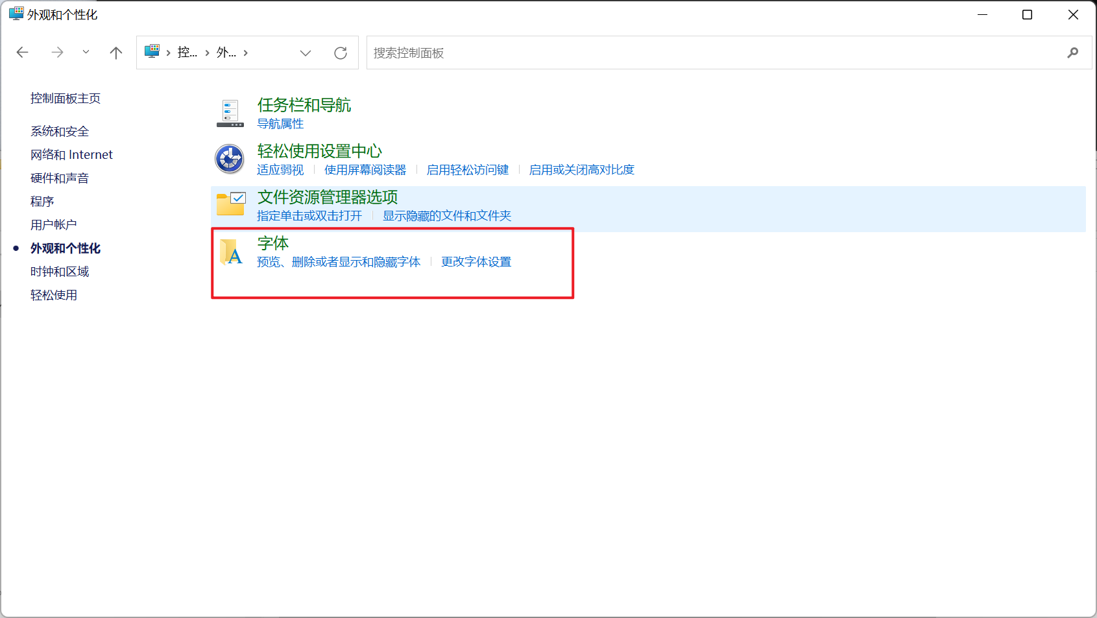Click the 任务栏和导航 icon
The height and width of the screenshot is (618, 1097).
click(230, 113)
